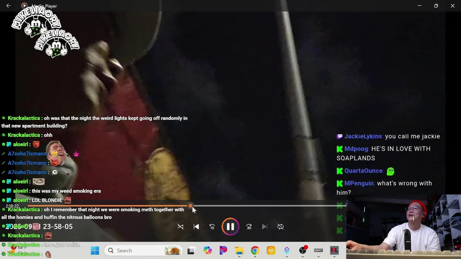Click the elapsed time label 2:18:22
This screenshot has height=259, width=461.
[x=12, y=206]
